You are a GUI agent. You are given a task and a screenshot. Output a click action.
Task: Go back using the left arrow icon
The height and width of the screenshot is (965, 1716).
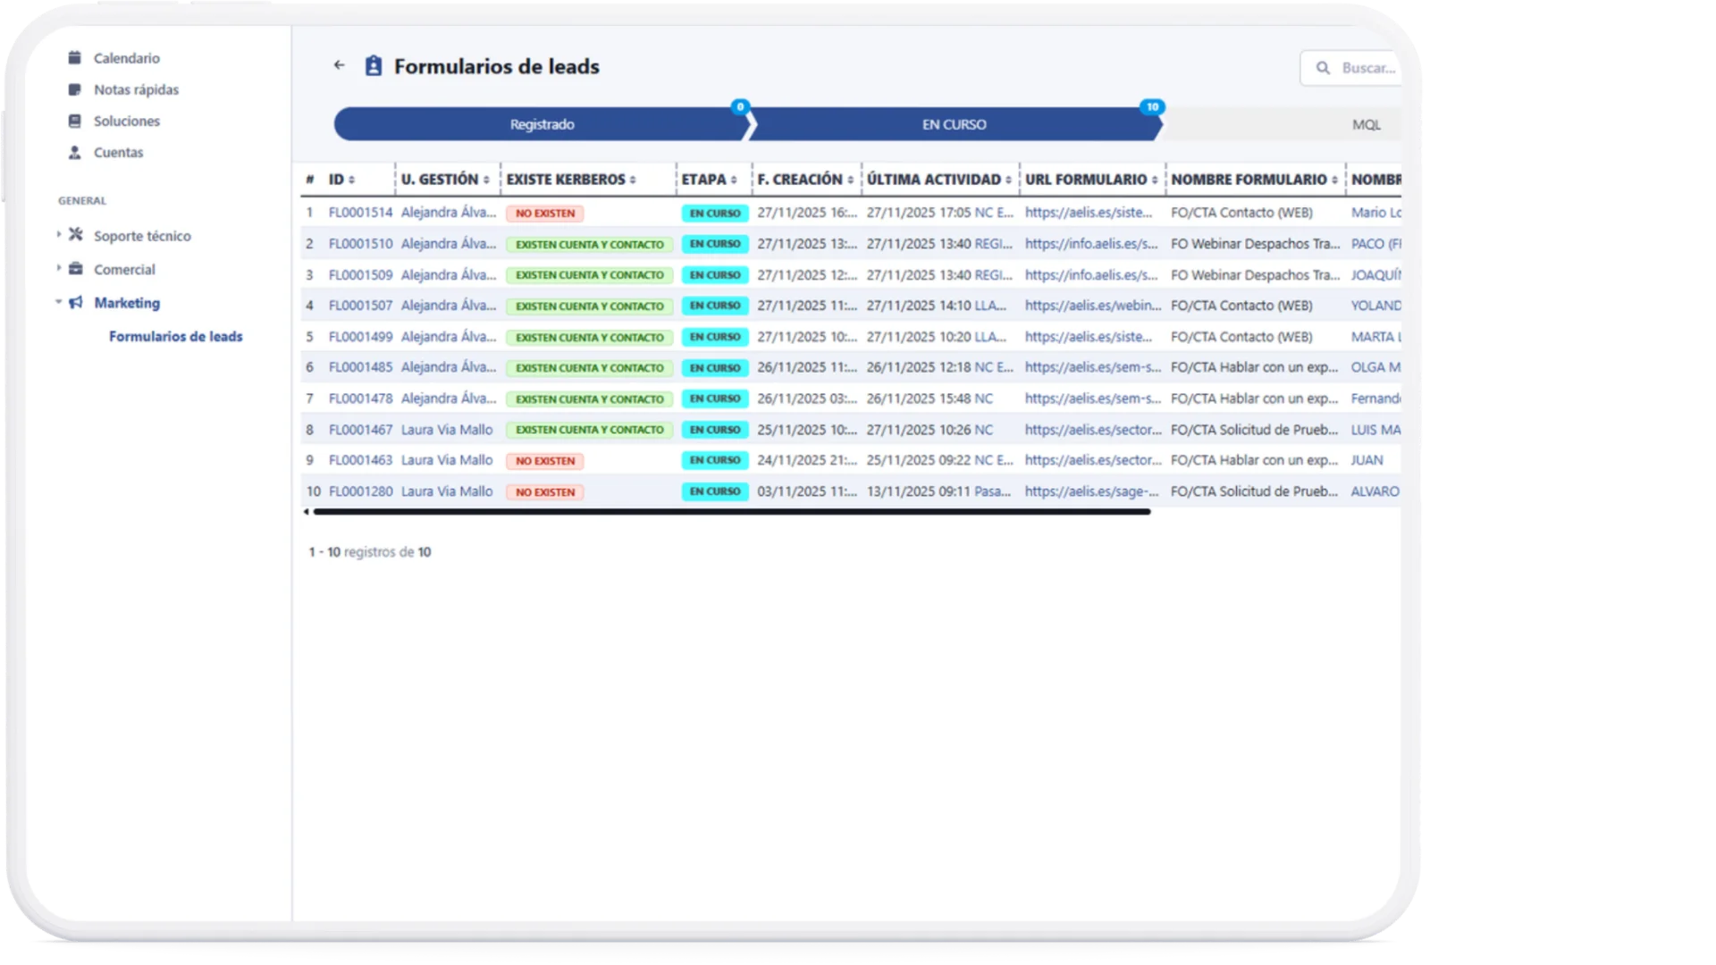(339, 65)
